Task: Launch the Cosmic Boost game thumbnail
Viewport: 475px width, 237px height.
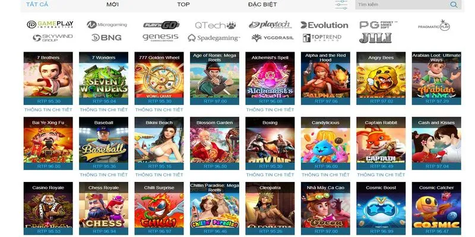Action: (381, 209)
